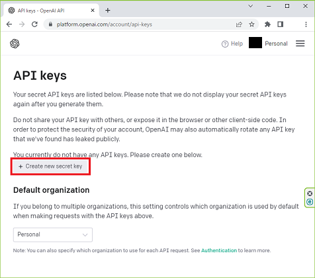Open the hamburger menu icon
This screenshot has height=278, width=315.
point(300,44)
